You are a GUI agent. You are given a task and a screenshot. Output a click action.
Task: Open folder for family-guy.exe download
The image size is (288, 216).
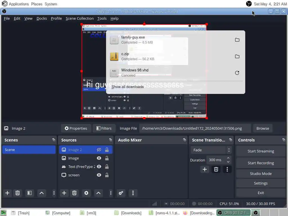coord(237,40)
